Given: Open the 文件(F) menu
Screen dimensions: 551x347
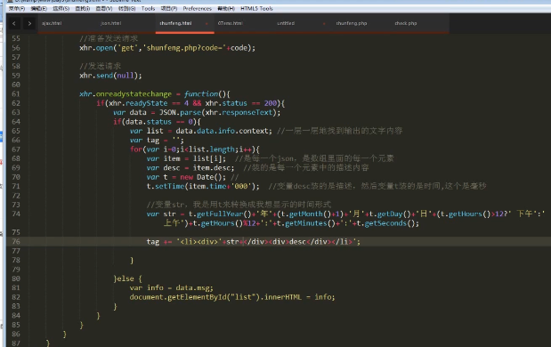Looking at the screenshot, I should click(x=17, y=8).
